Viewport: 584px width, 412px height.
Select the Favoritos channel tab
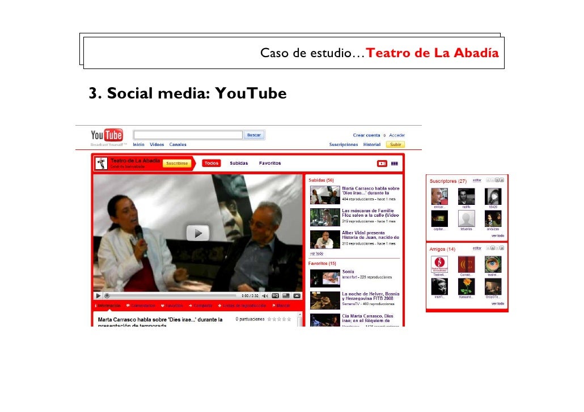[x=270, y=163]
